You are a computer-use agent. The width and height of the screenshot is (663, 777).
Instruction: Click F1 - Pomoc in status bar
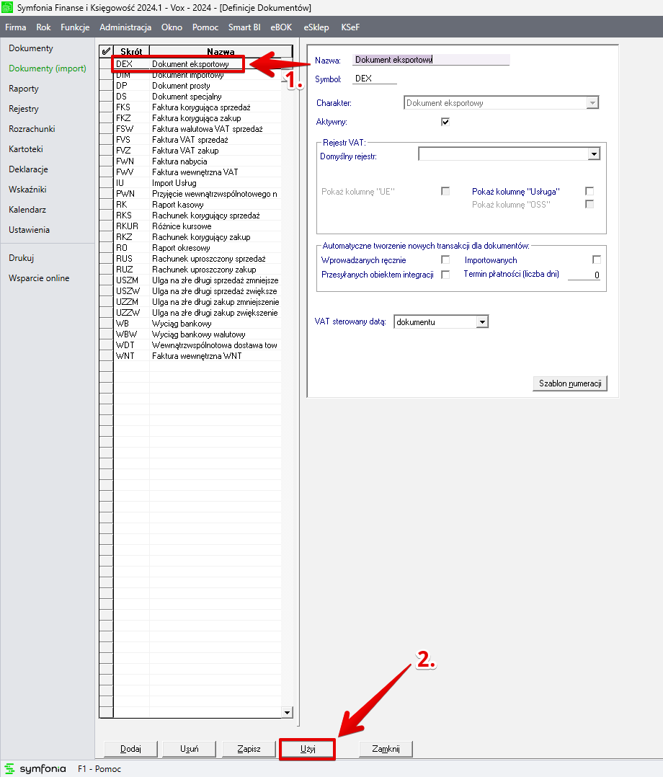click(x=99, y=768)
